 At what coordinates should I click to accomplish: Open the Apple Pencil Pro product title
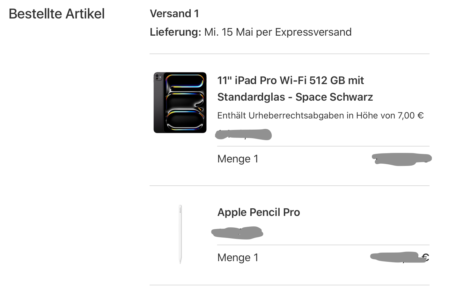(259, 212)
